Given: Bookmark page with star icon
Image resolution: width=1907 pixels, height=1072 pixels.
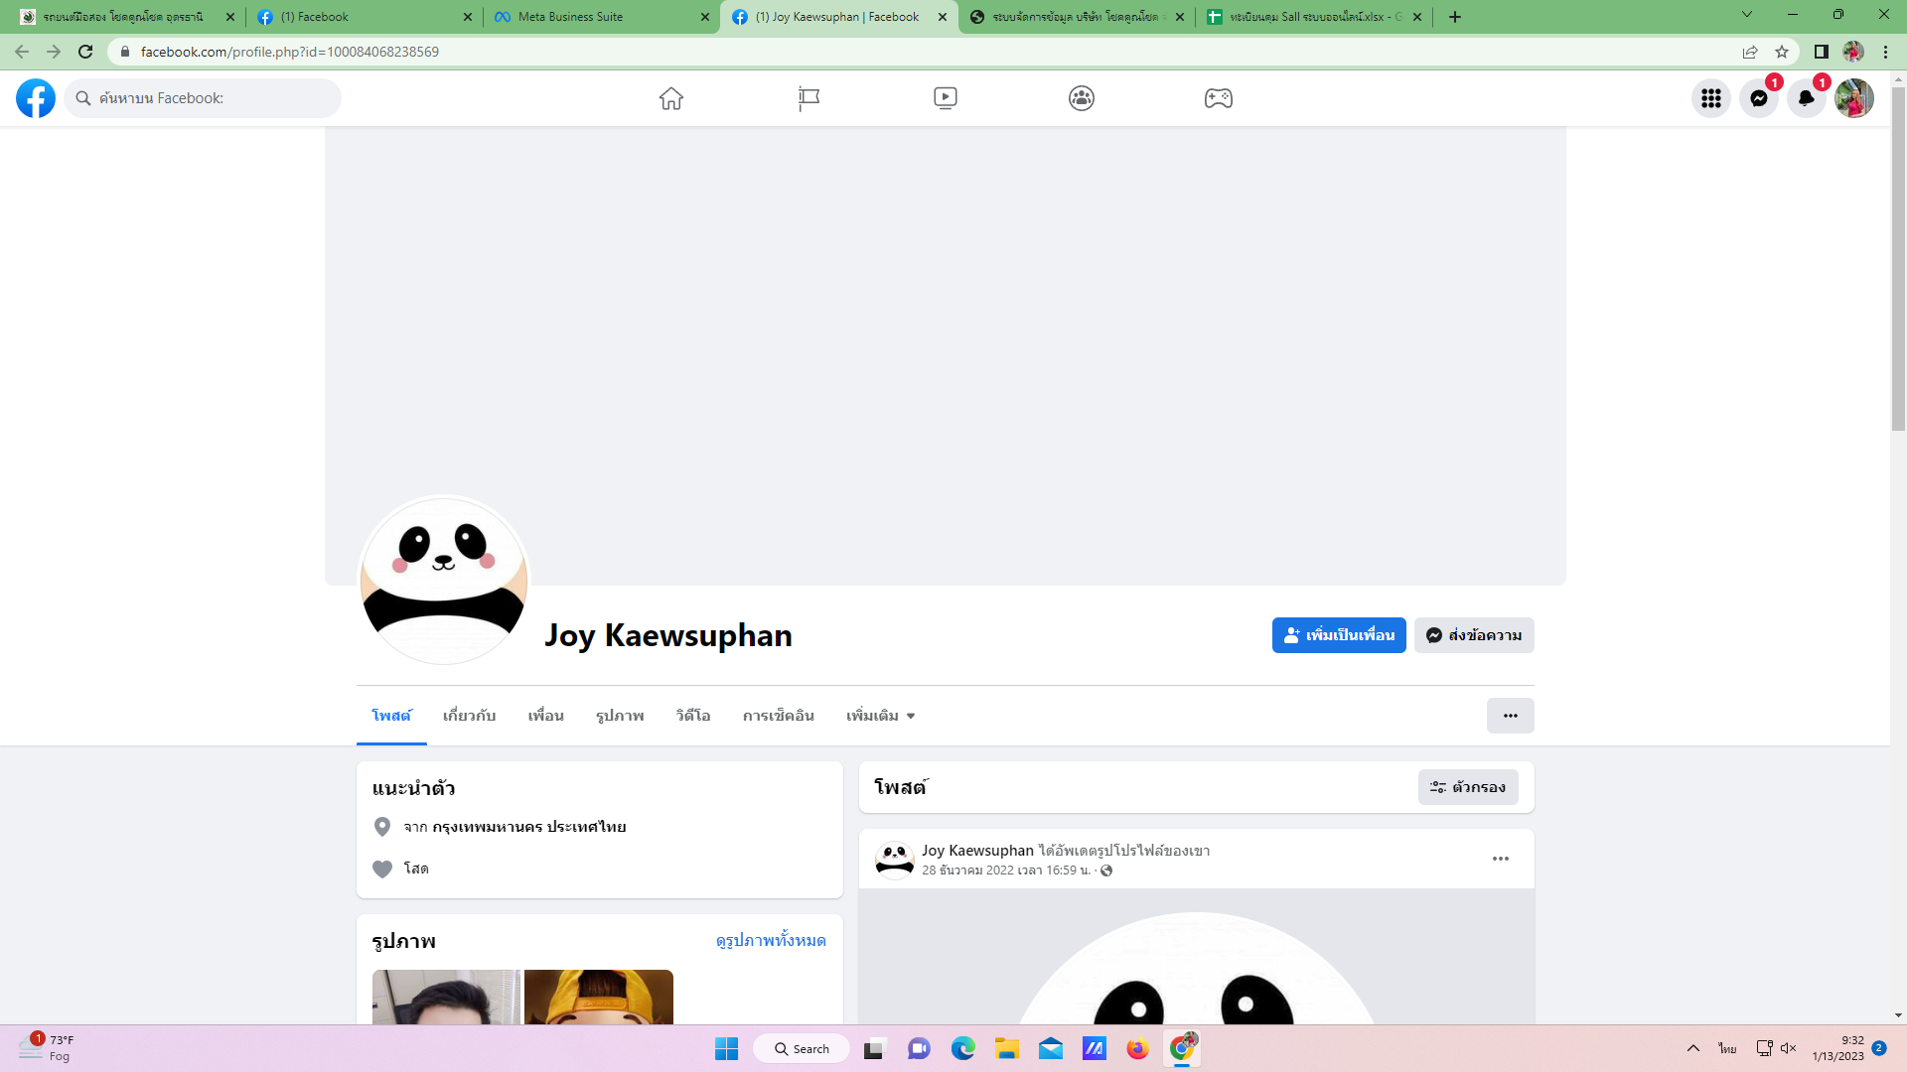Looking at the screenshot, I should click(1782, 52).
